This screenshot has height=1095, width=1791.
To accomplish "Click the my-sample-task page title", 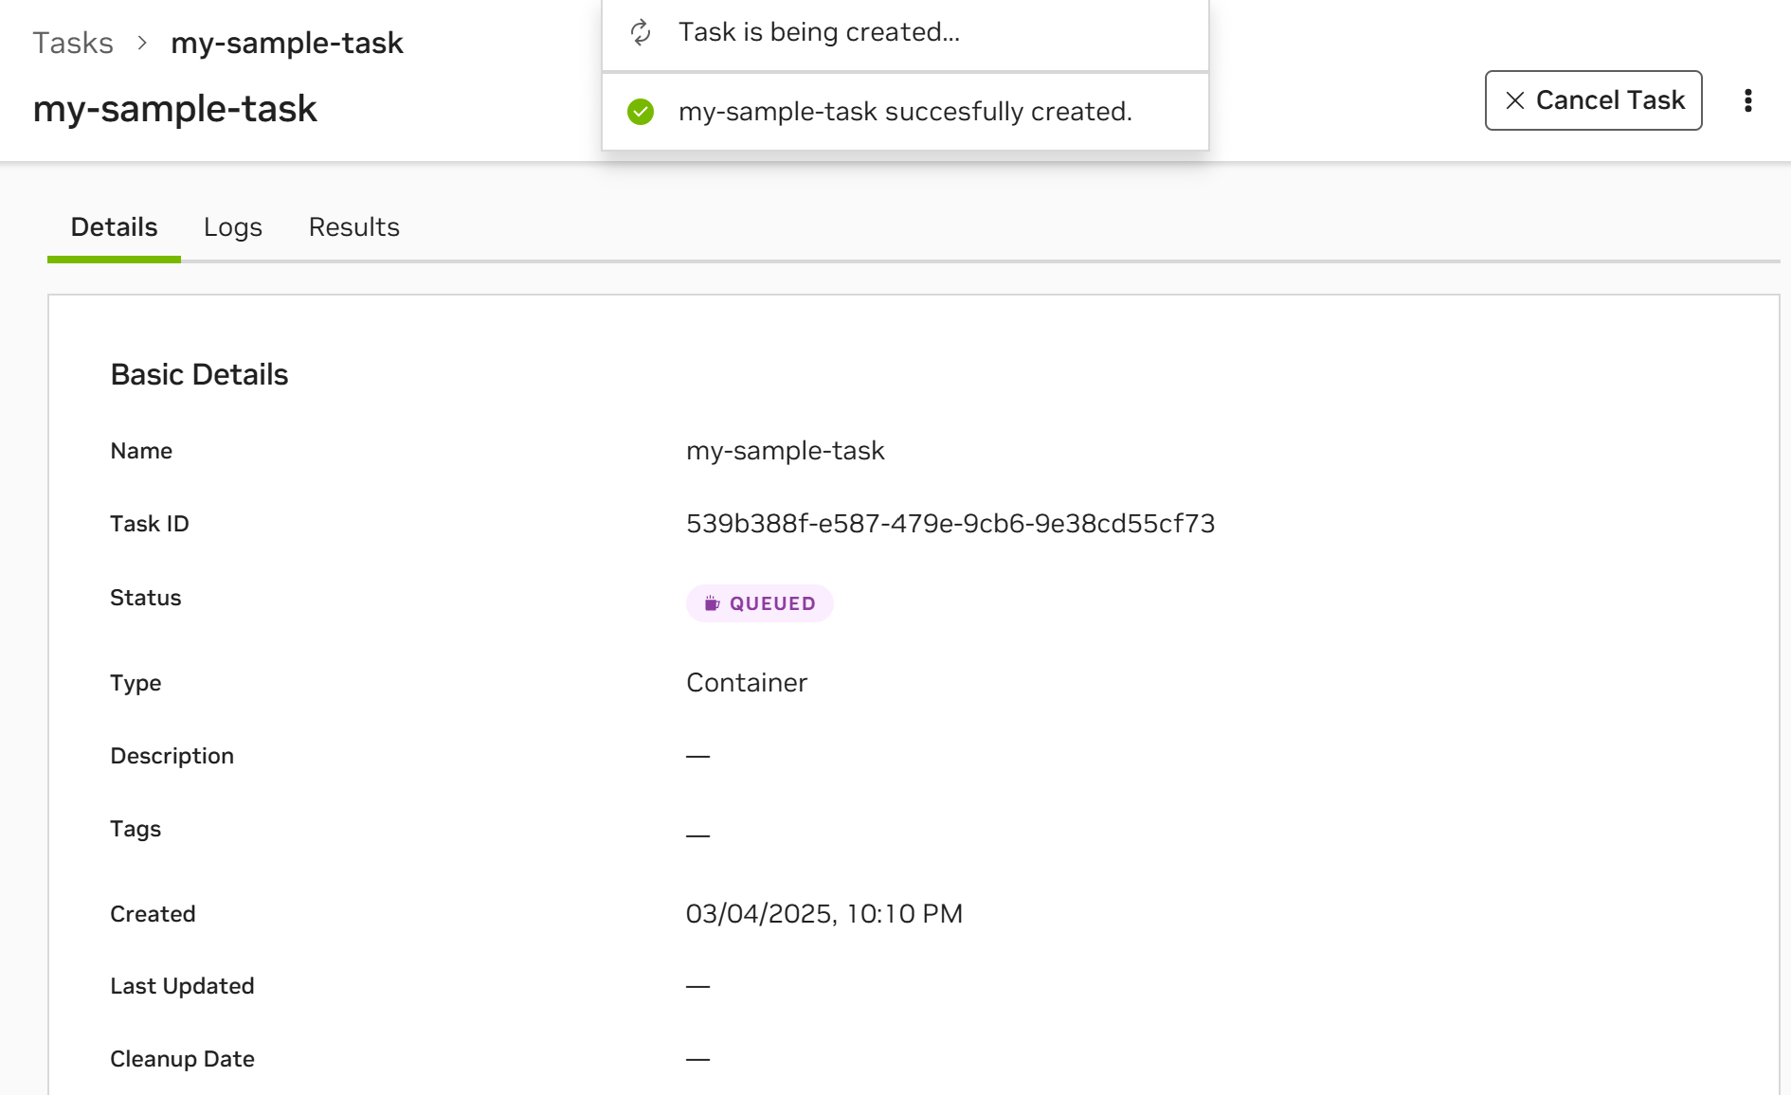I will 175,109.
